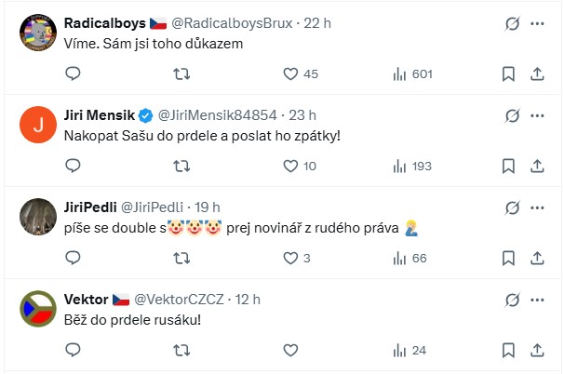Reply to Jiri Mensik's tweet
Image resolution: width=564 pixels, height=374 pixels.
tap(74, 166)
